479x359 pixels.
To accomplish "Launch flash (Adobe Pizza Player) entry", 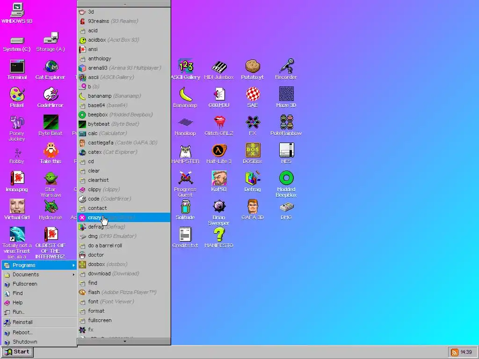I will point(124,292).
